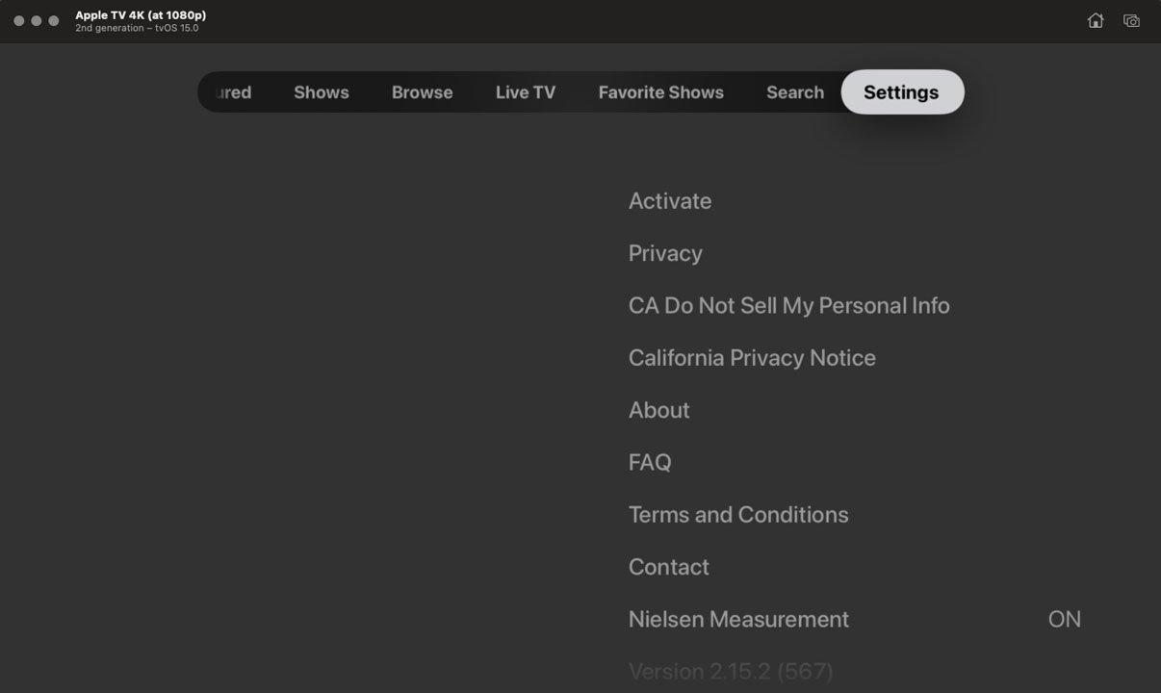Screen dimensions: 1161x693
Task: Select the Favorite Shows tab
Action: [x=660, y=91]
